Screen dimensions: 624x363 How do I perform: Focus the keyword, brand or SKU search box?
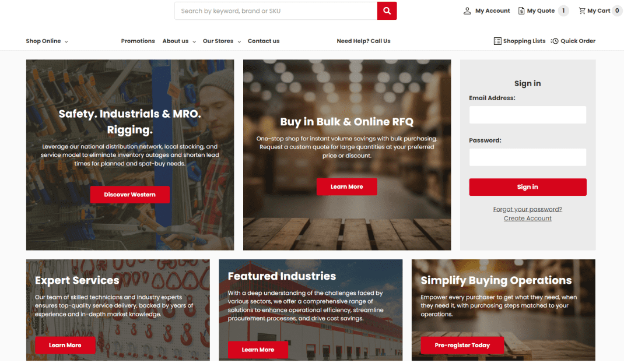tap(276, 10)
